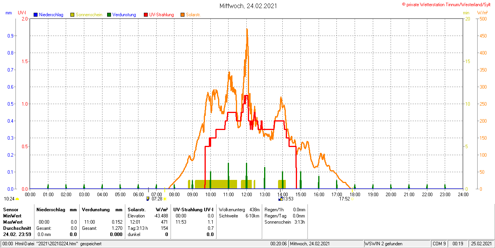This screenshot has height=248, width=495.
Task: Click the 'UV-Strahlung UV-I' table header
Action: (193, 209)
